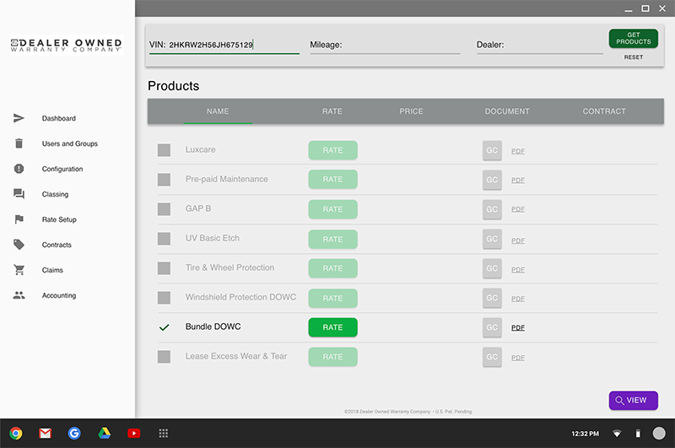Check the Luxcare product checkbox
675x448 pixels.
(x=164, y=150)
